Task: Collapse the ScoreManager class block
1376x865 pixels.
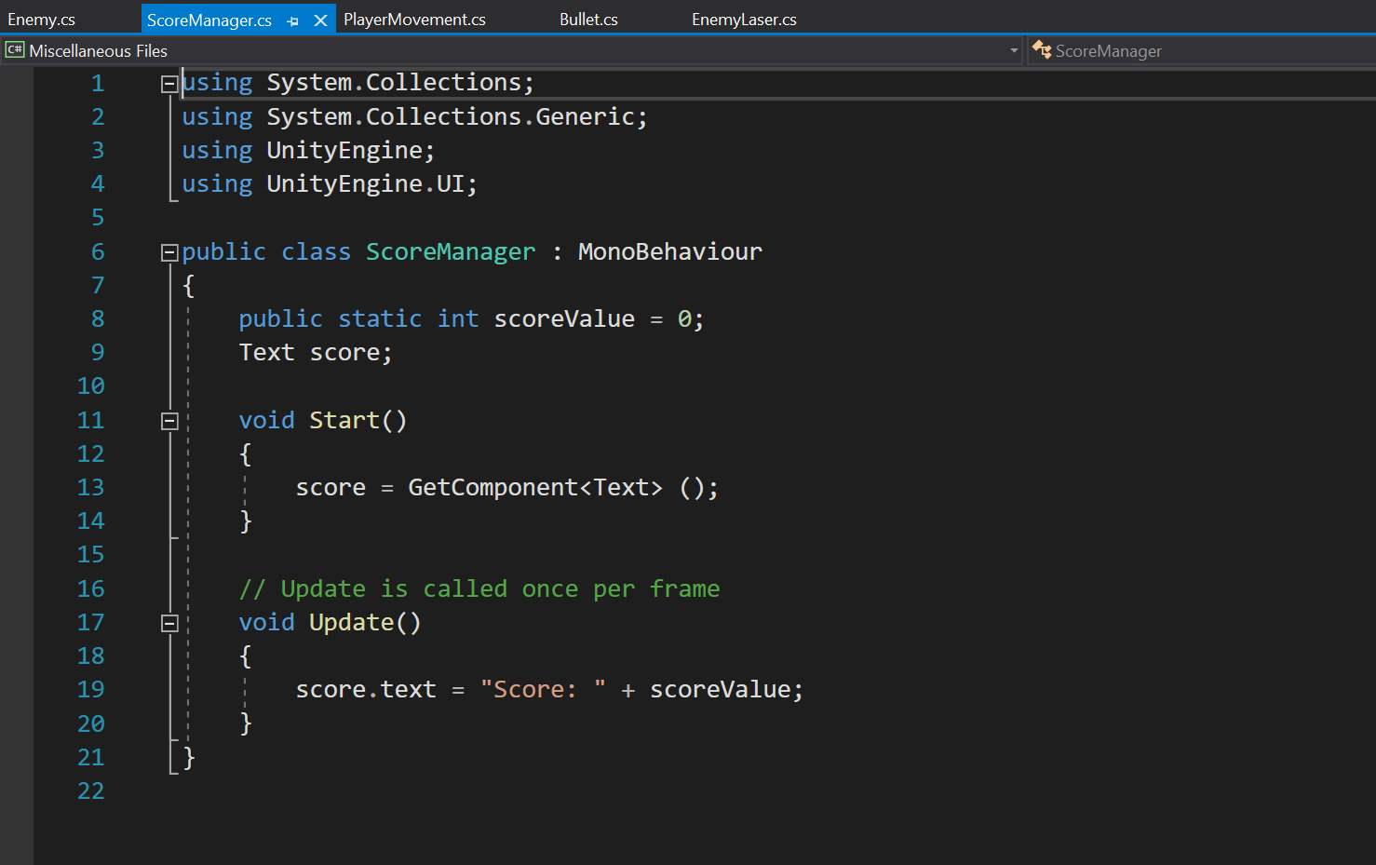Action: click(x=169, y=252)
